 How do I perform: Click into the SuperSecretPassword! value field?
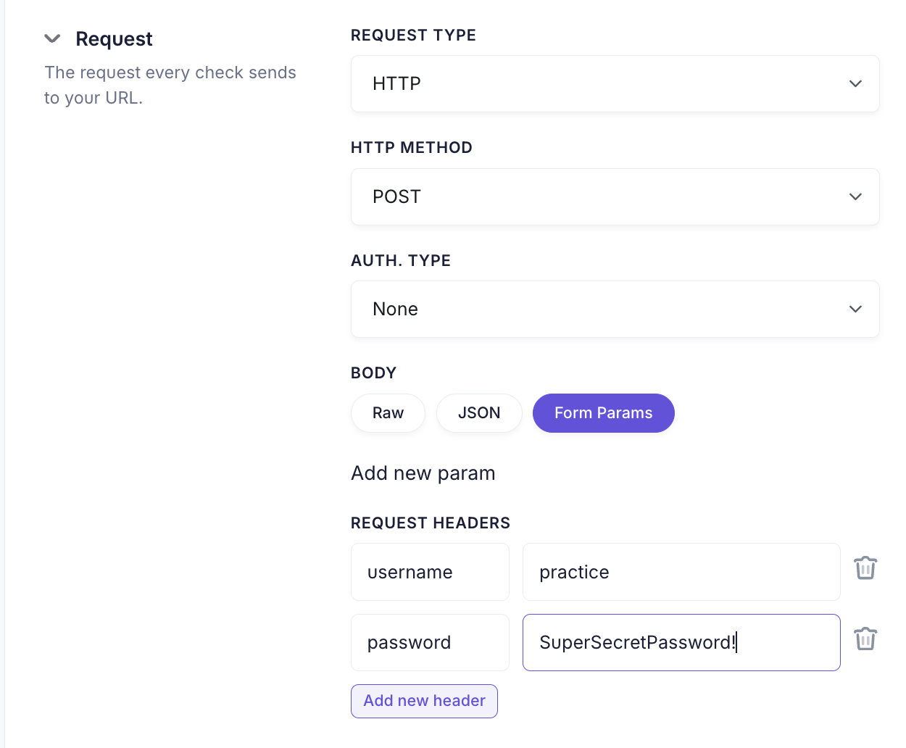coord(681,643)
